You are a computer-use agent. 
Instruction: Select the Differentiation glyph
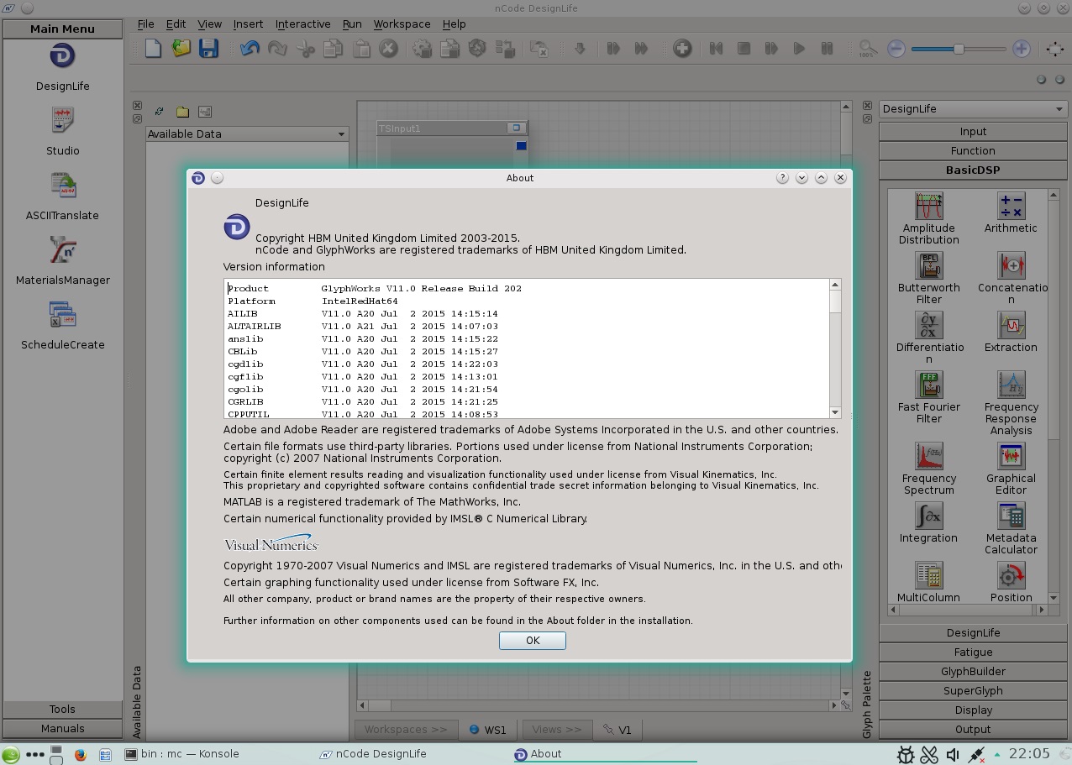928,338
